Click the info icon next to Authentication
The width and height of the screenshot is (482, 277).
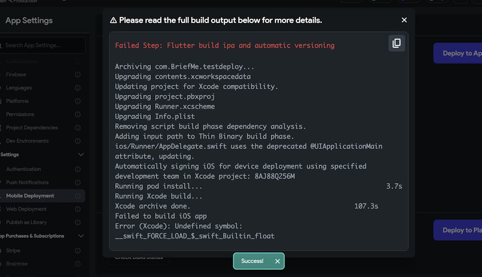tap(78, 169)
